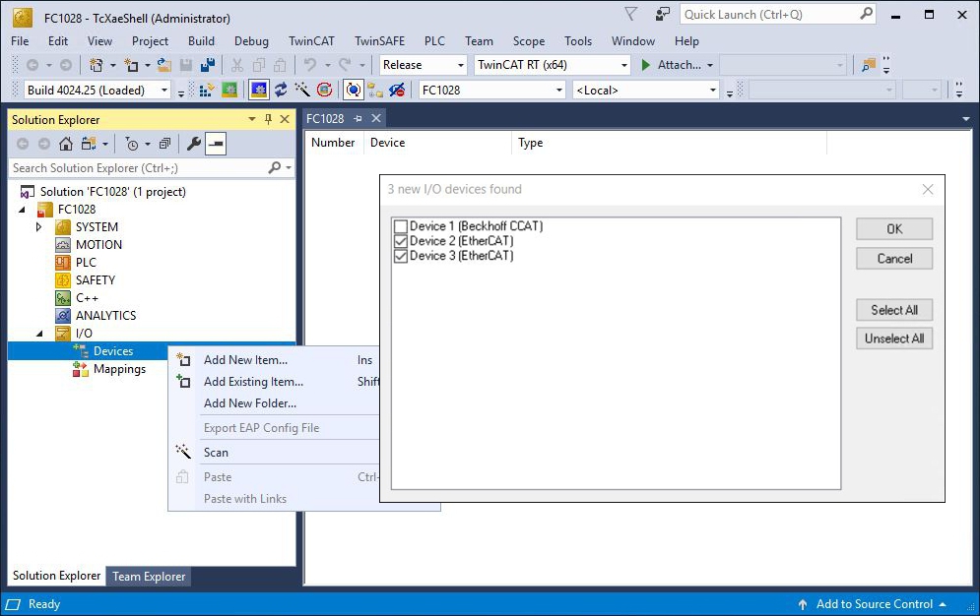980x616 pixels.
Task: Click the Search Solution Explorer field
Action: [150, 168]
